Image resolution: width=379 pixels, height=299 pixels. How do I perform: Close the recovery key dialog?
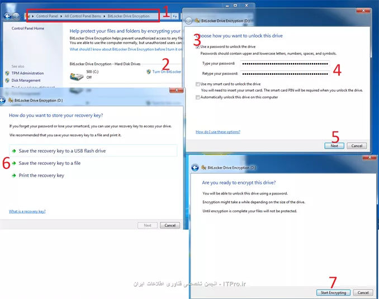[x=177, y=90]
